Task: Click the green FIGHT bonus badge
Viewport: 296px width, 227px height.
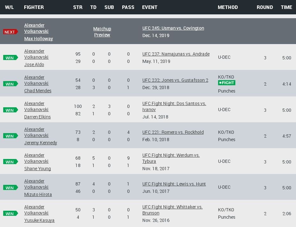Action: (x=226, y=83)
